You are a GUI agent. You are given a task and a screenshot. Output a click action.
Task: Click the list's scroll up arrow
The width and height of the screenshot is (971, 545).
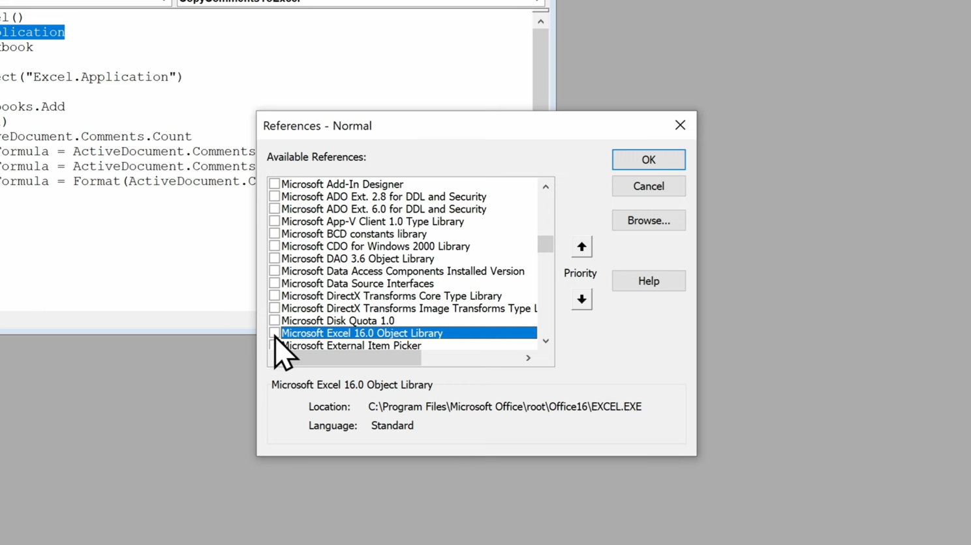[546, 187]
